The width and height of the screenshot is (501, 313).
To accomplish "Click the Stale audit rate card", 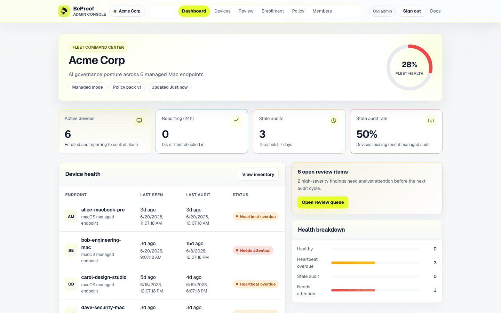I will click(x=396, y=131).
